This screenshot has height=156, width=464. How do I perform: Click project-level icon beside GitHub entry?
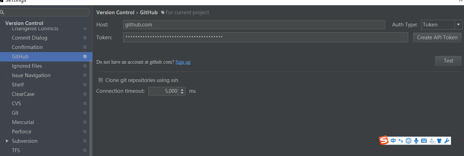pos(85,56)
